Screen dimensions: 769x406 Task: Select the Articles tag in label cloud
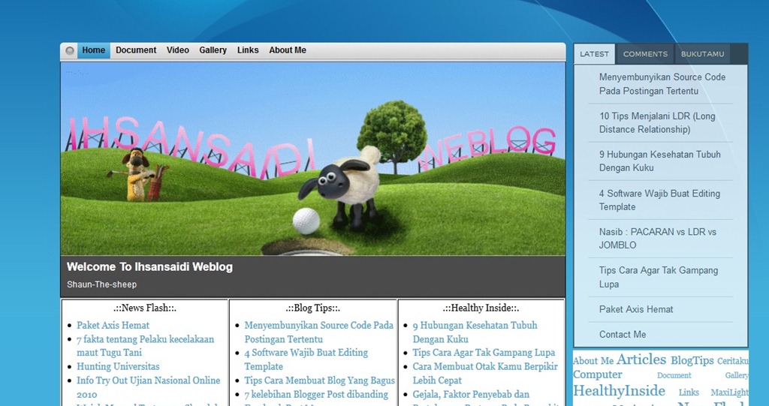click(x=641, y=359)
